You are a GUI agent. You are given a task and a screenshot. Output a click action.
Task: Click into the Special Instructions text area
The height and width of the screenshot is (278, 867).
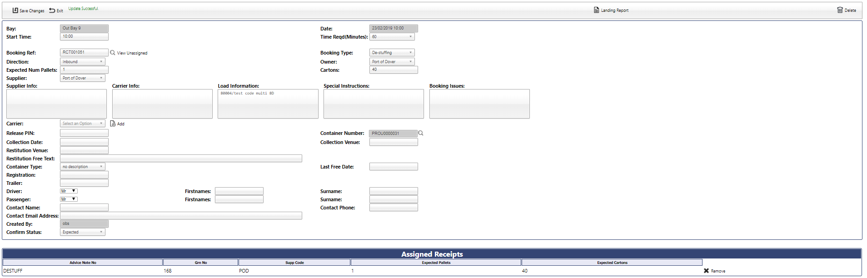(374, 104)
